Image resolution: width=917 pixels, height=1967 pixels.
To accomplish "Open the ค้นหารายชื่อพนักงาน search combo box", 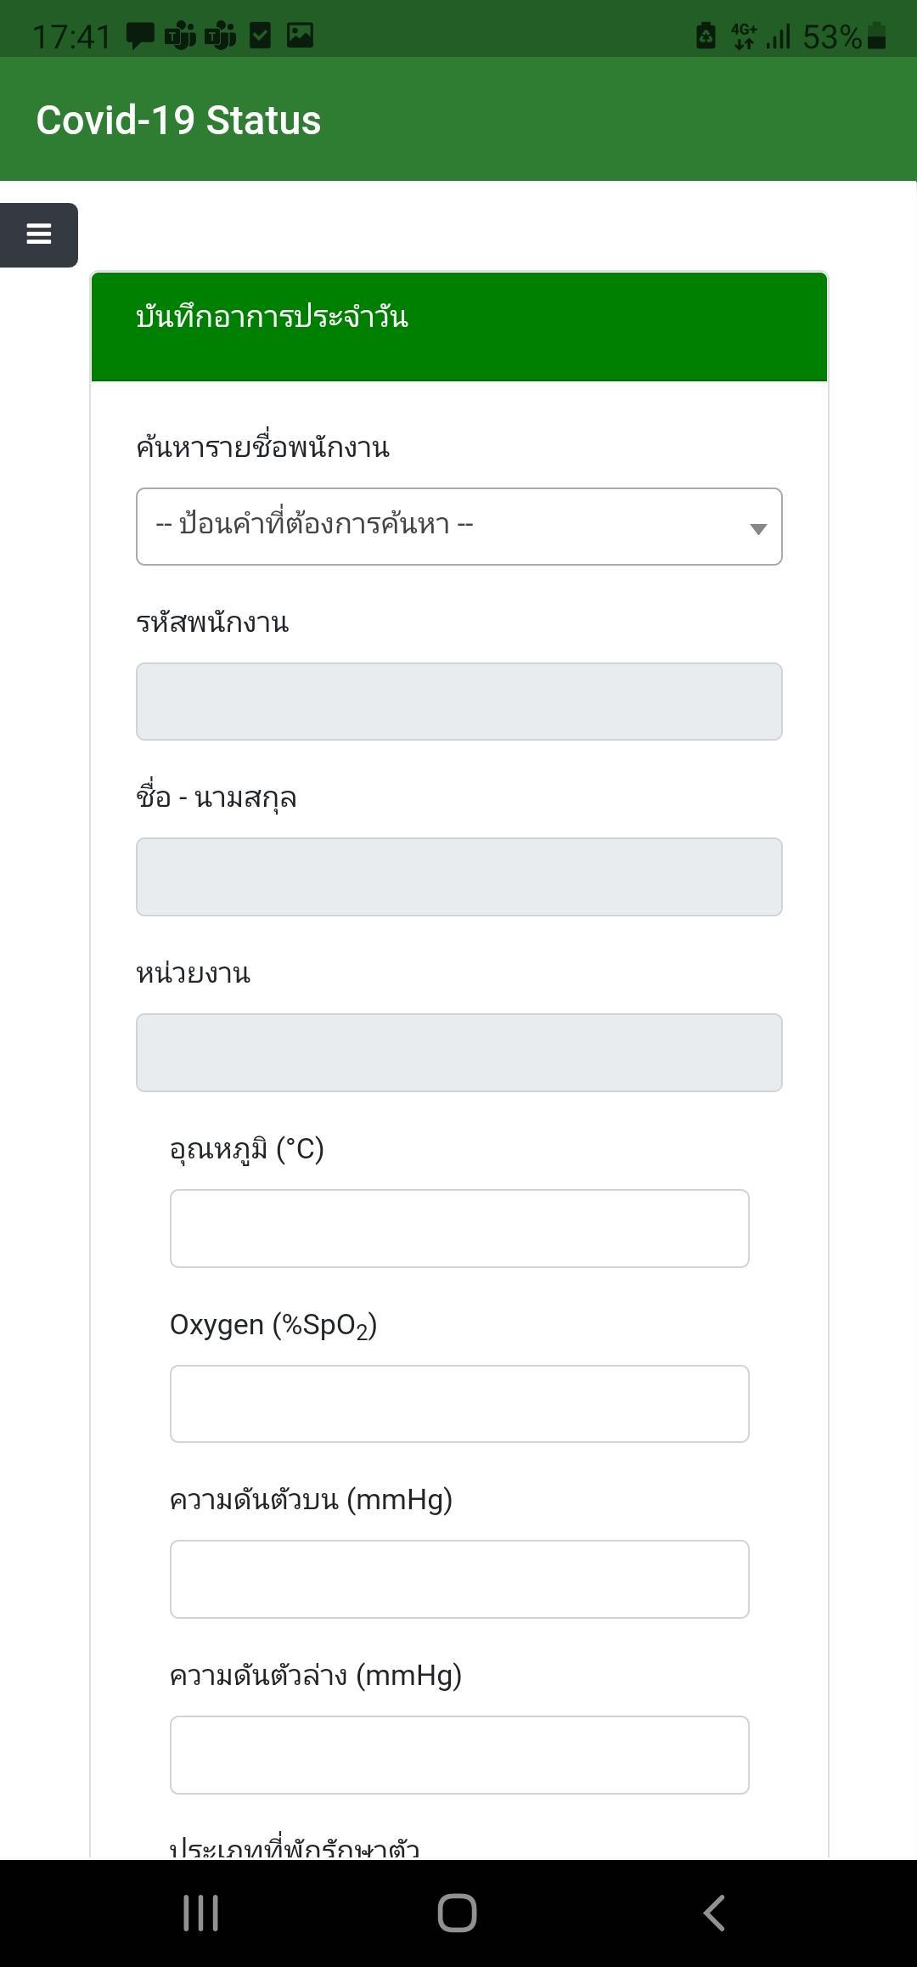I will tap(458, 527).
